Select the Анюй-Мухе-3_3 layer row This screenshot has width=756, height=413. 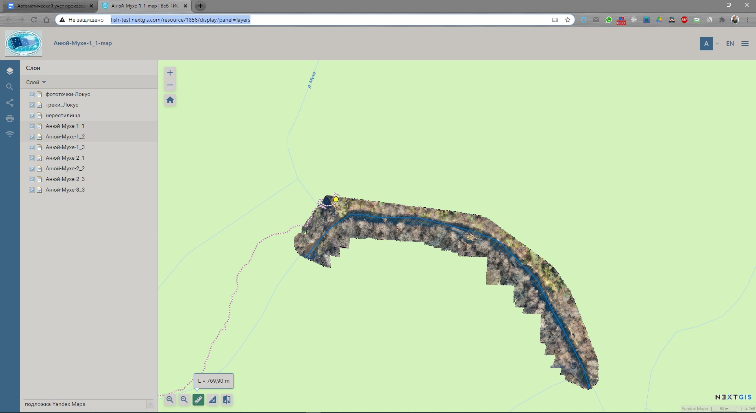(x=89, y=190)
